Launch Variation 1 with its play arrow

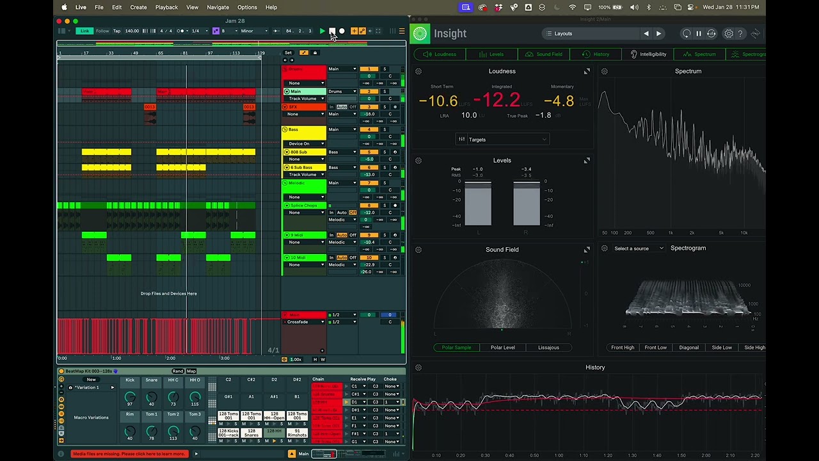click(x=113, y=387)
